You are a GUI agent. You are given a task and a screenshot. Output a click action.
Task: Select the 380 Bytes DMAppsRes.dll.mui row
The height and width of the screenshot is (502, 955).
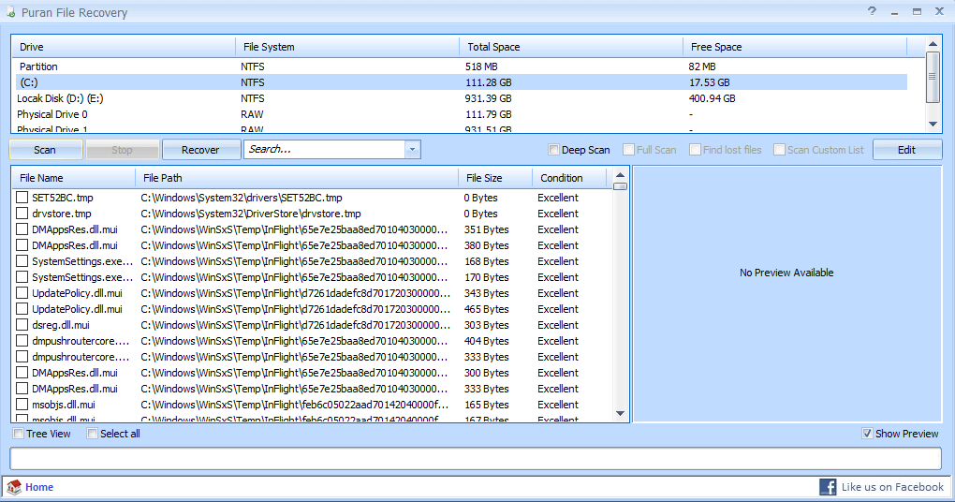tap(312, 244)
